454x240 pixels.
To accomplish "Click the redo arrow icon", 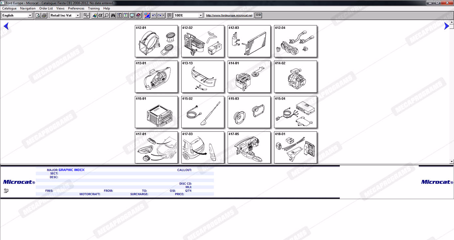I will (x=160, y=15).
